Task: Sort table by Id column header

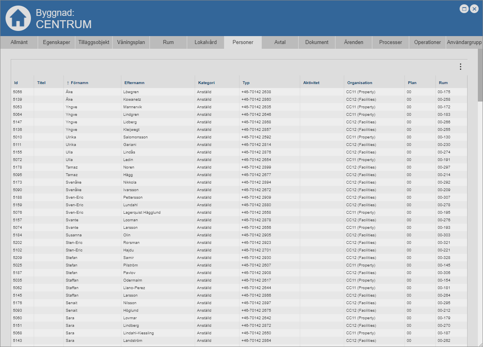Action: [x=16, y=83]
